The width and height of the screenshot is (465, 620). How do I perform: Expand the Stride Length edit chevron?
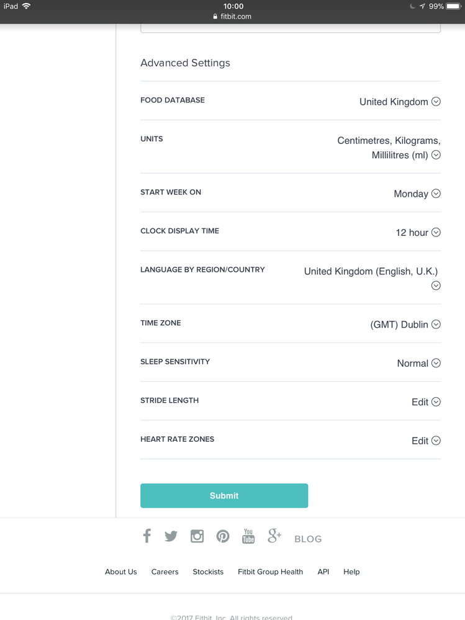point(436,402)
